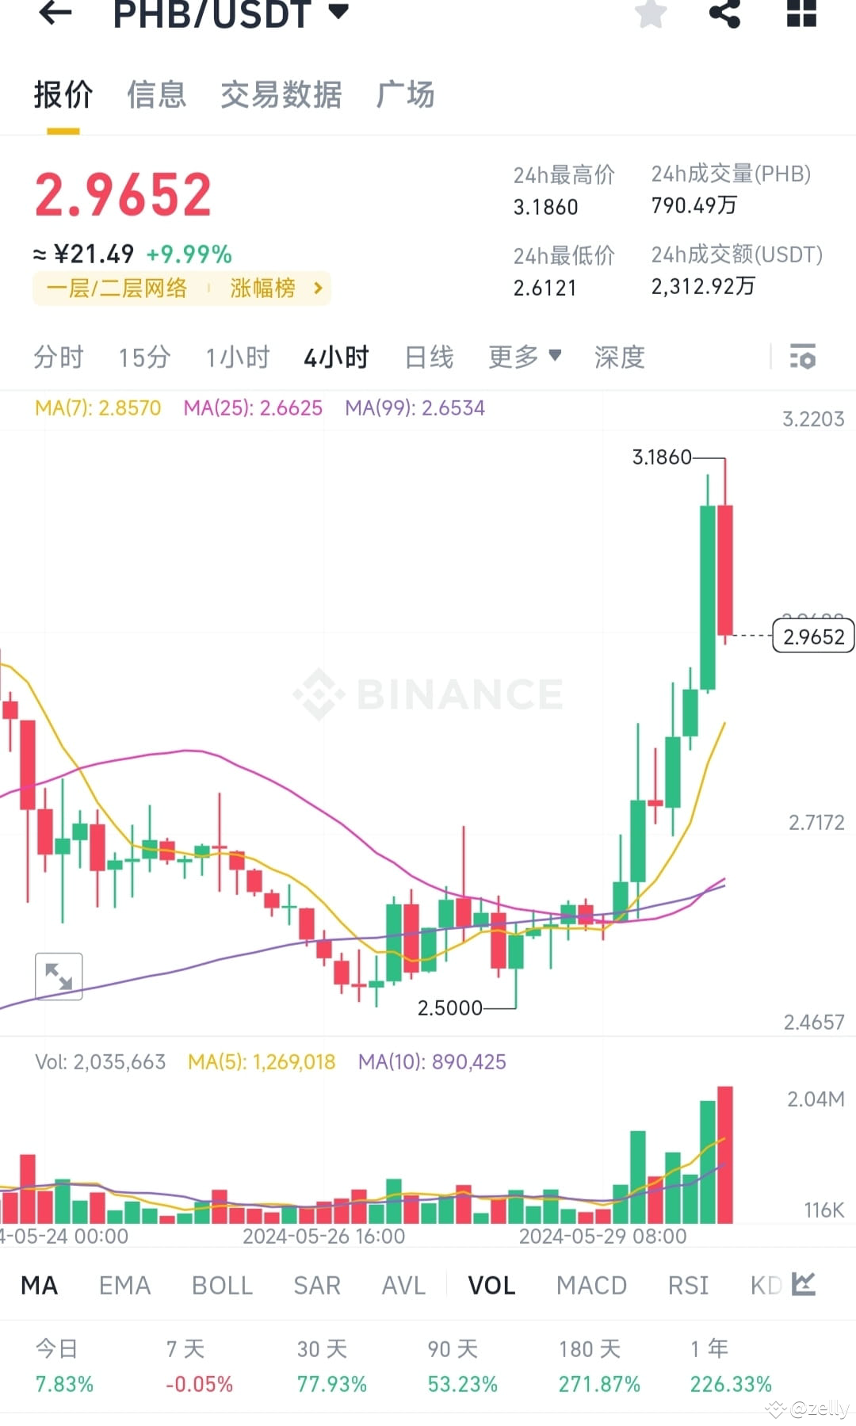The height and width of the screenshot is (1426, 856).
Task: Switch chart timeframe to 日线
Action: tap(427, 357)
